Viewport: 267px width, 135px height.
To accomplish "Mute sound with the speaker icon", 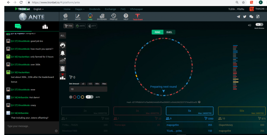I will click(250, 25).
